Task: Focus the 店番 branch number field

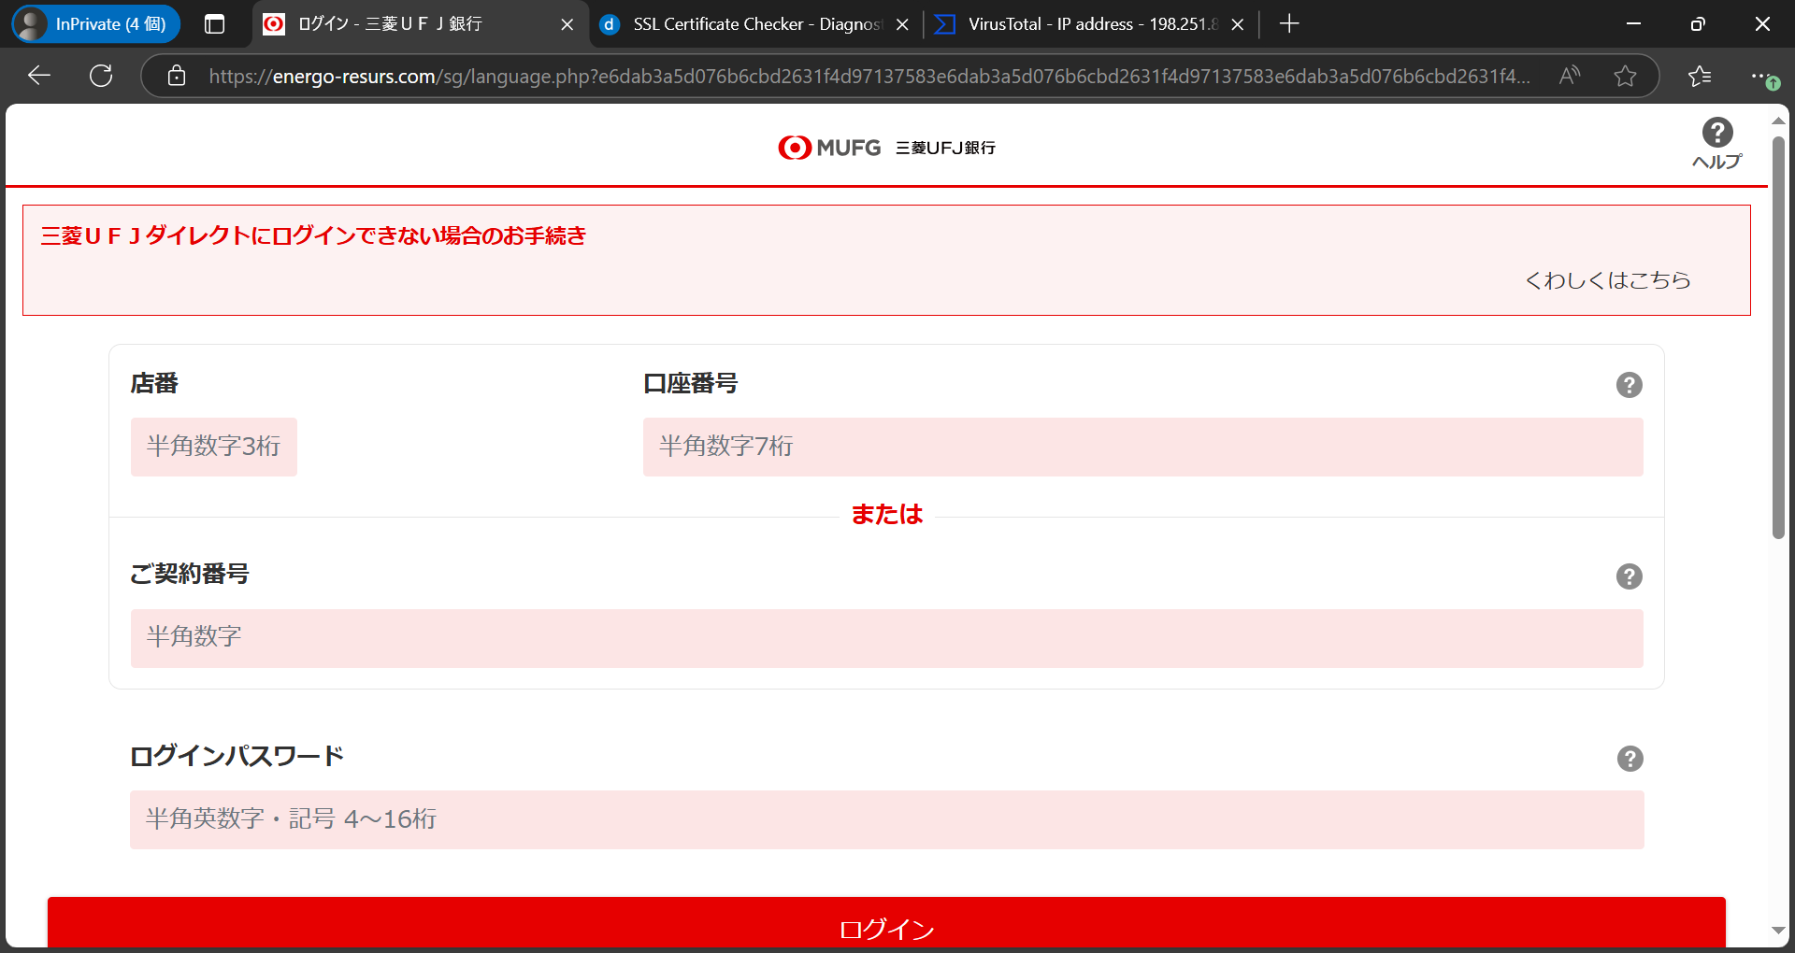Action: [214, 447]
